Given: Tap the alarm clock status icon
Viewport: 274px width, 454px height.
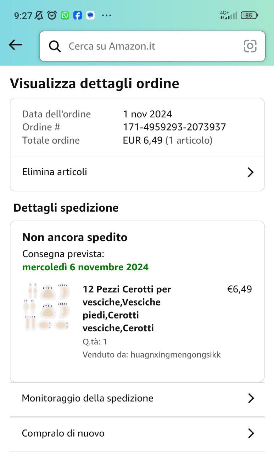Looking at the screenshot, I should (52, 15).
